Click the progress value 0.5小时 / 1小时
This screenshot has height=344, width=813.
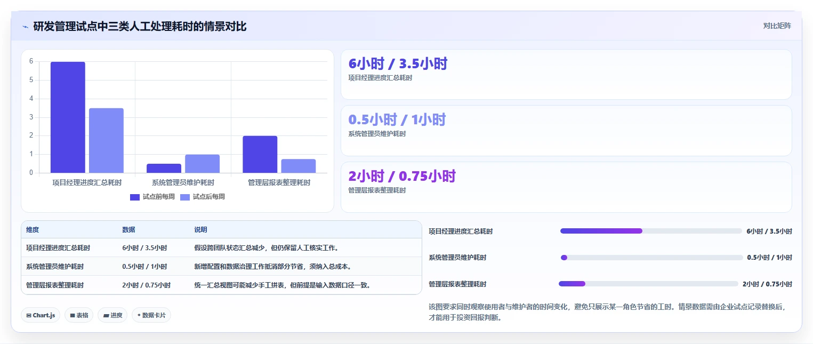pos(770,258)
